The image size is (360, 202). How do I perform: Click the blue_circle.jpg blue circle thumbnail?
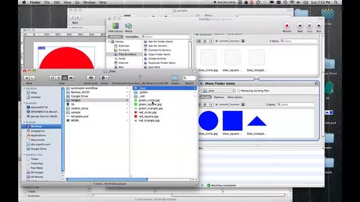(x=208, y=121)
